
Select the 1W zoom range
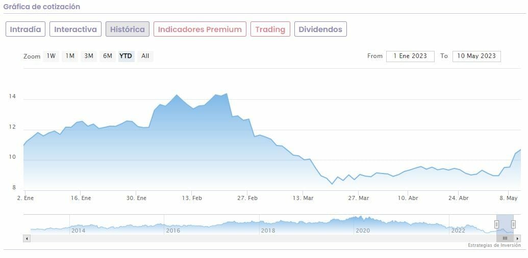tap(51, 56)
